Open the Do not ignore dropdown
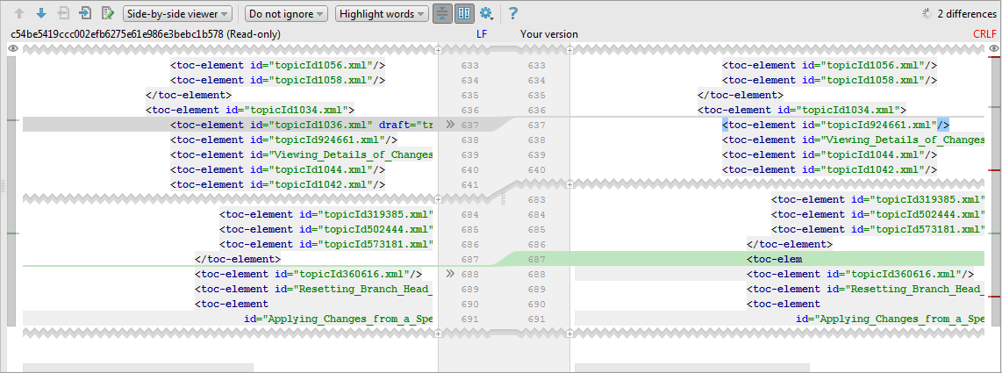 pyautogui.click(x=285, y=13)
